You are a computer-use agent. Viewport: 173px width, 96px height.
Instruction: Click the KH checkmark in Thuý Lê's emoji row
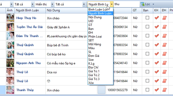[x=157, y=81]
